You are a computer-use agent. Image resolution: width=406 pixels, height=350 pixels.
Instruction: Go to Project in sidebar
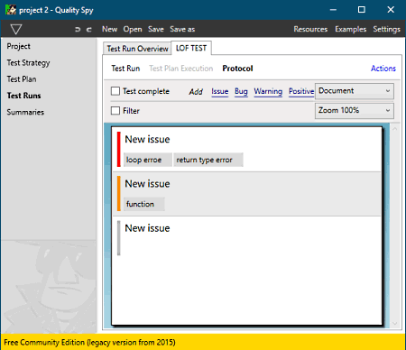tap(18, 46)
